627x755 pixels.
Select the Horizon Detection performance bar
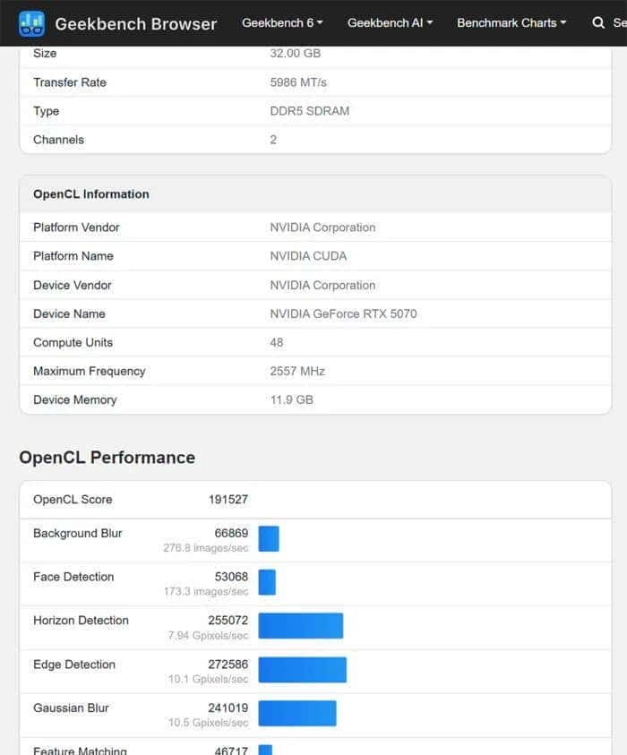click(x=301, y=626)
